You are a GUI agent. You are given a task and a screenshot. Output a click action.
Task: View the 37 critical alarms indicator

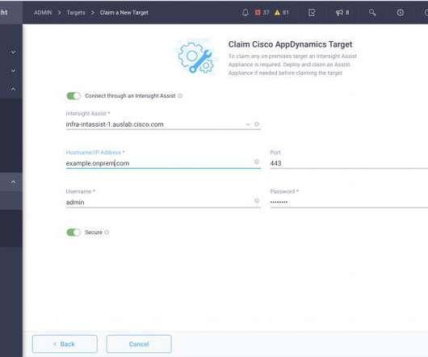pyautogui.click(x=262, y=13)
